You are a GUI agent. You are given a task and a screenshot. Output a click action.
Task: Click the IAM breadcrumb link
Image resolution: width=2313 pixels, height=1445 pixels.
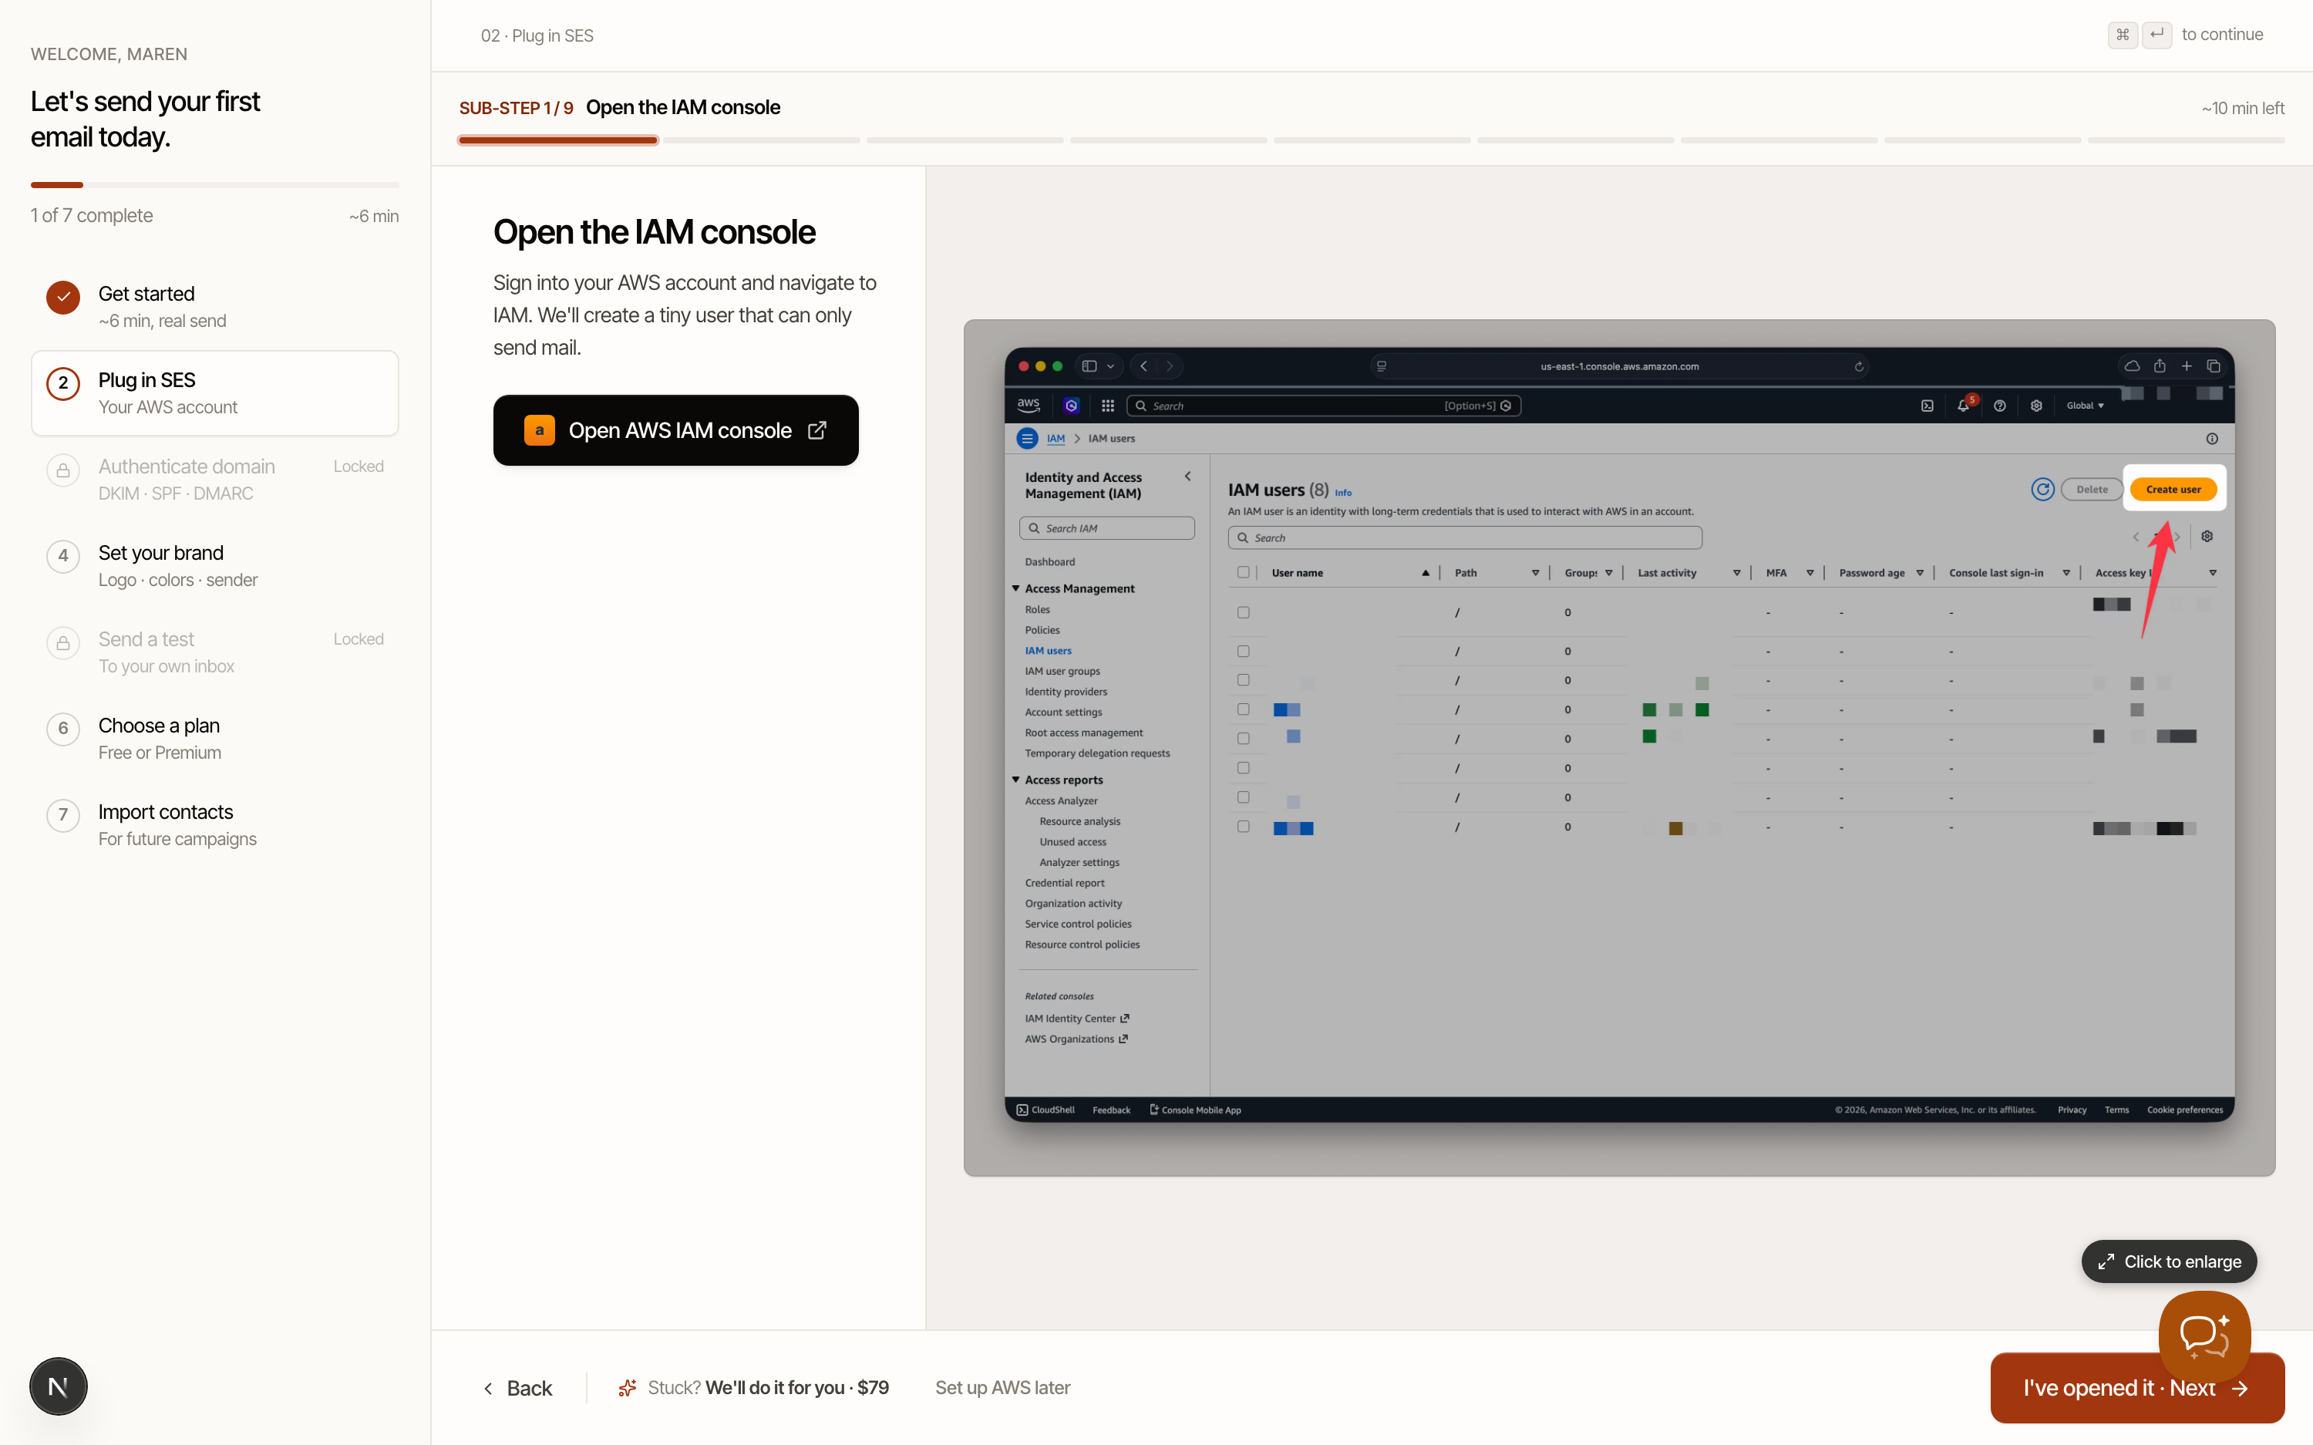pyautogui.click(x=1055, y=439)
